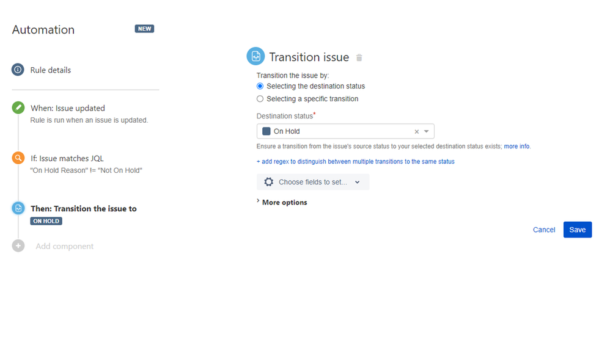Click the plus icon for Add component
Screen dimensions: 610x337
18,245
